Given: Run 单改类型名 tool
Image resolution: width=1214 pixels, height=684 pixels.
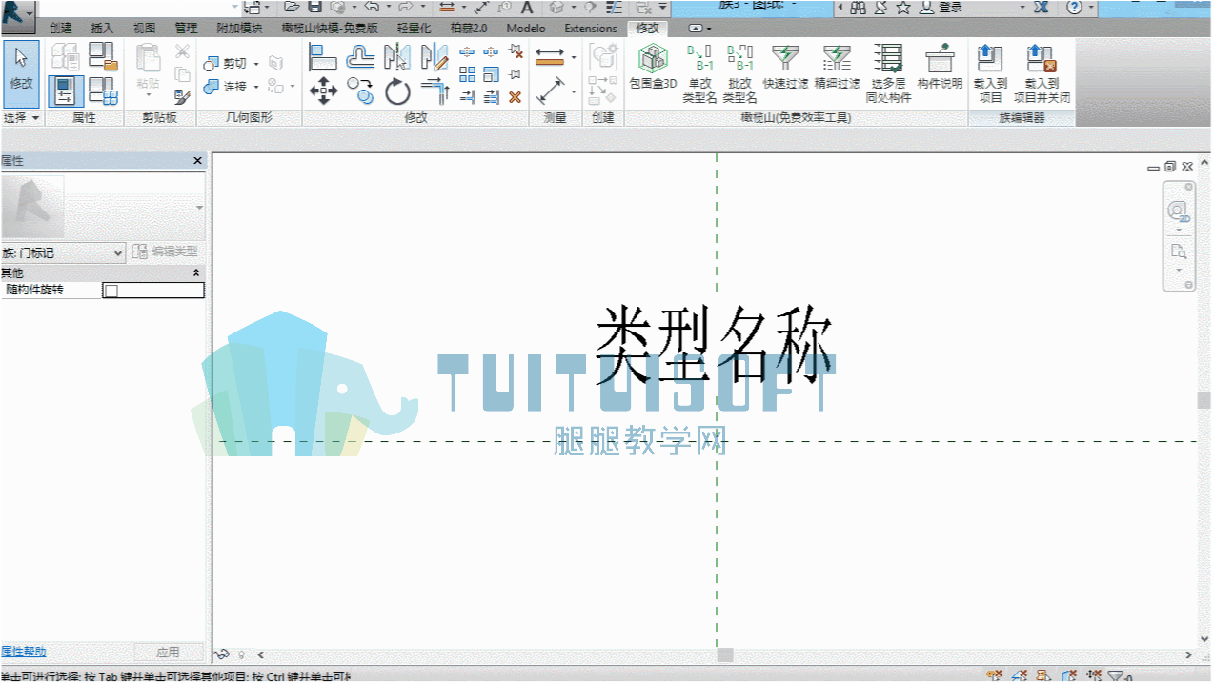Looking at the screenshot, I should [699, 74].
